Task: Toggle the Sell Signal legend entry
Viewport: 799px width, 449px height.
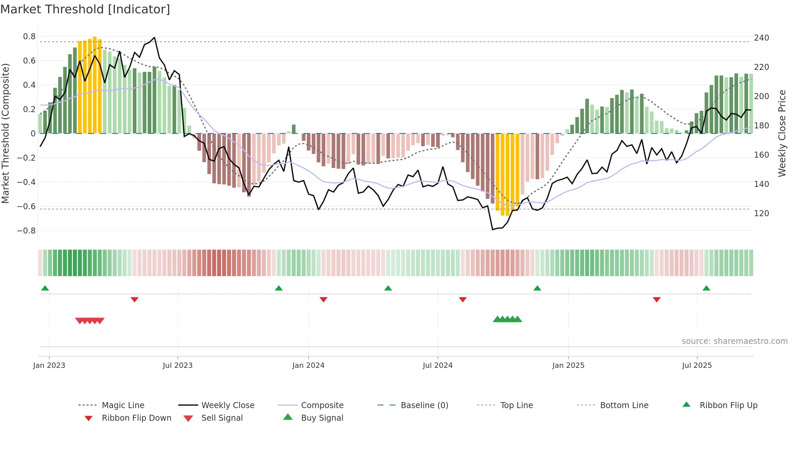Action: point(213,418)
